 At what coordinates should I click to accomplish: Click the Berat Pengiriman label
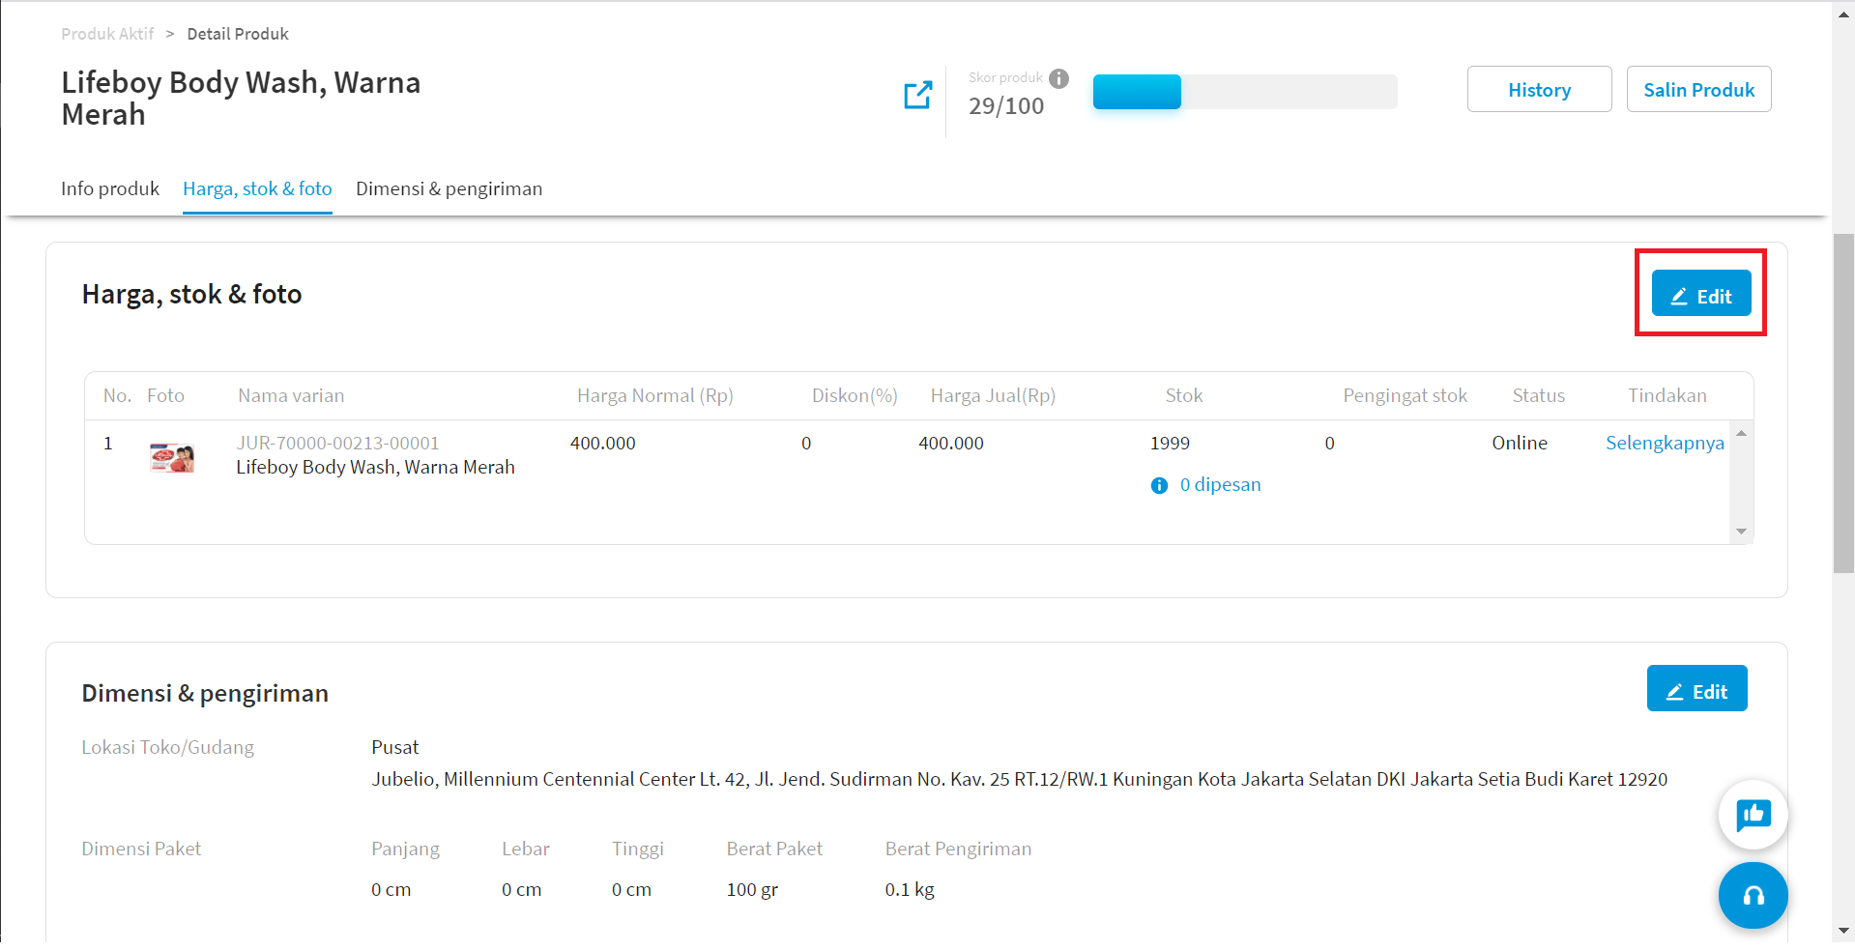point(958,849)
